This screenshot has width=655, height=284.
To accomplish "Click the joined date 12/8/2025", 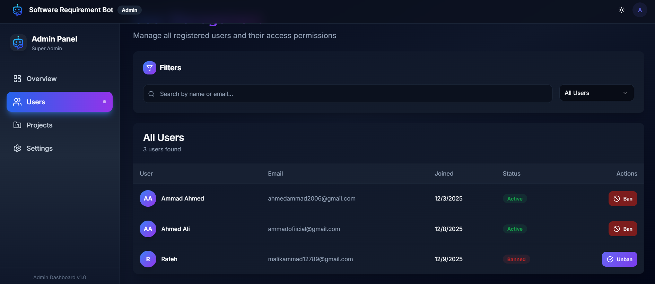I will [x=448, y=229].
